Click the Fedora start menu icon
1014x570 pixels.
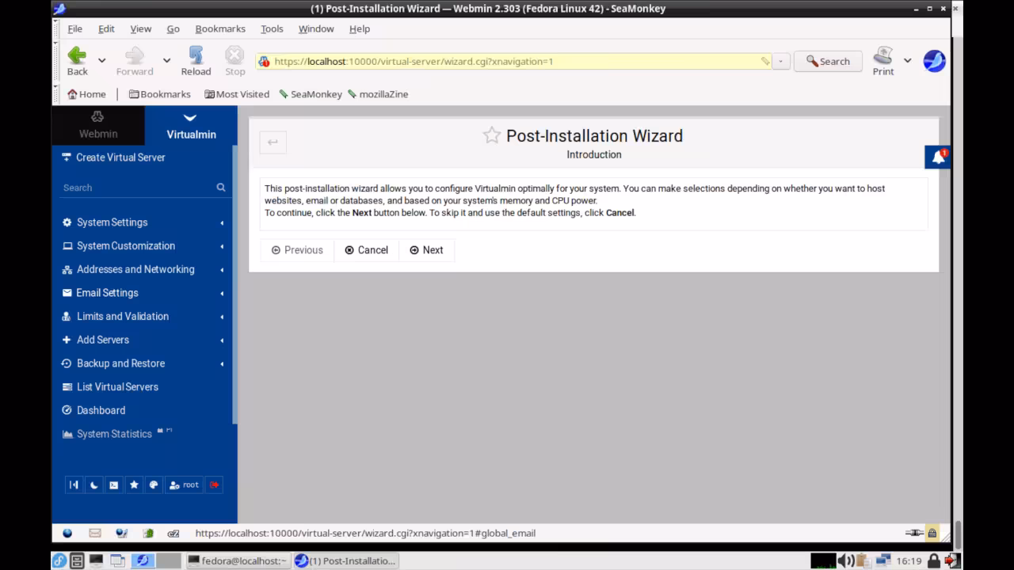(59, 560)
